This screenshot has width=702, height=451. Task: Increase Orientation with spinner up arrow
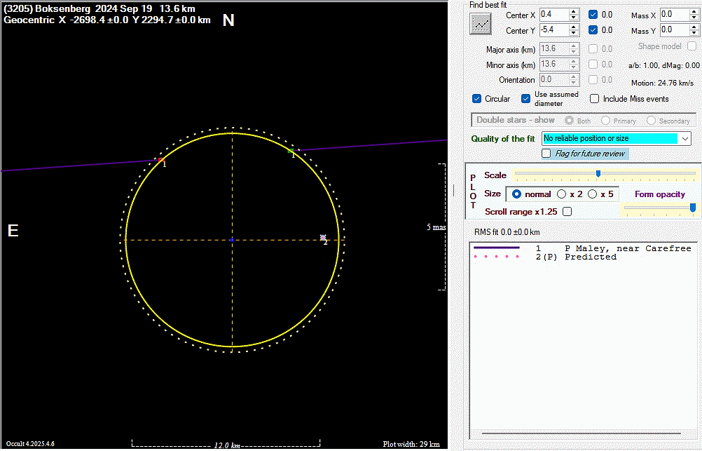(574, 76)
